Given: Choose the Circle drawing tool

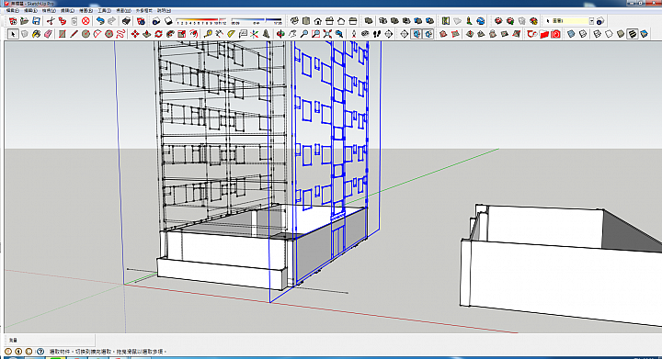Looking at the screenshot, I should (86, 34).
